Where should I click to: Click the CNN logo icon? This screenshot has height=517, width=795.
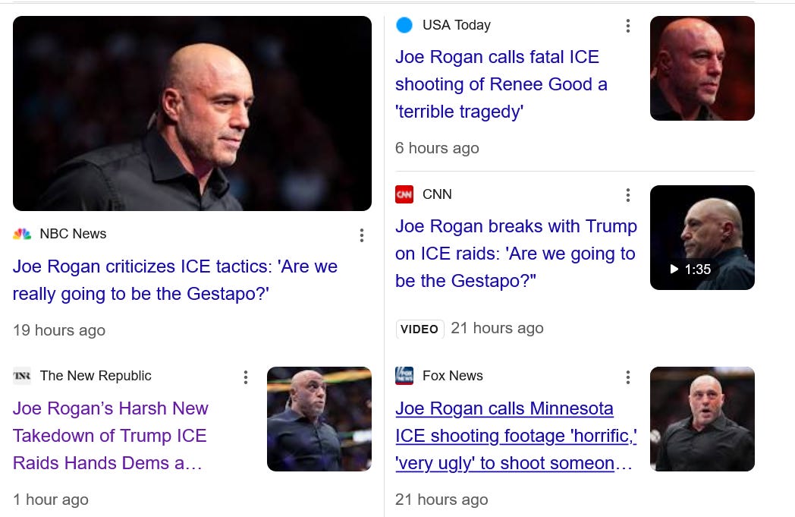click(404, 194)
